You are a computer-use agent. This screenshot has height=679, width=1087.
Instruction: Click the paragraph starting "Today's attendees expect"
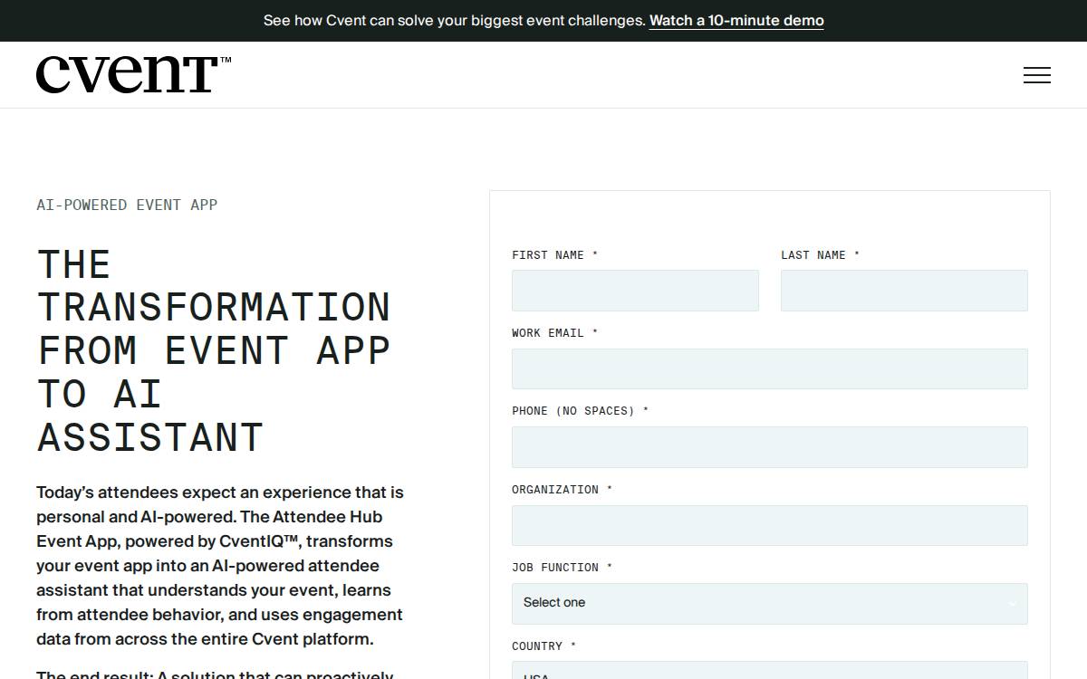220,566
